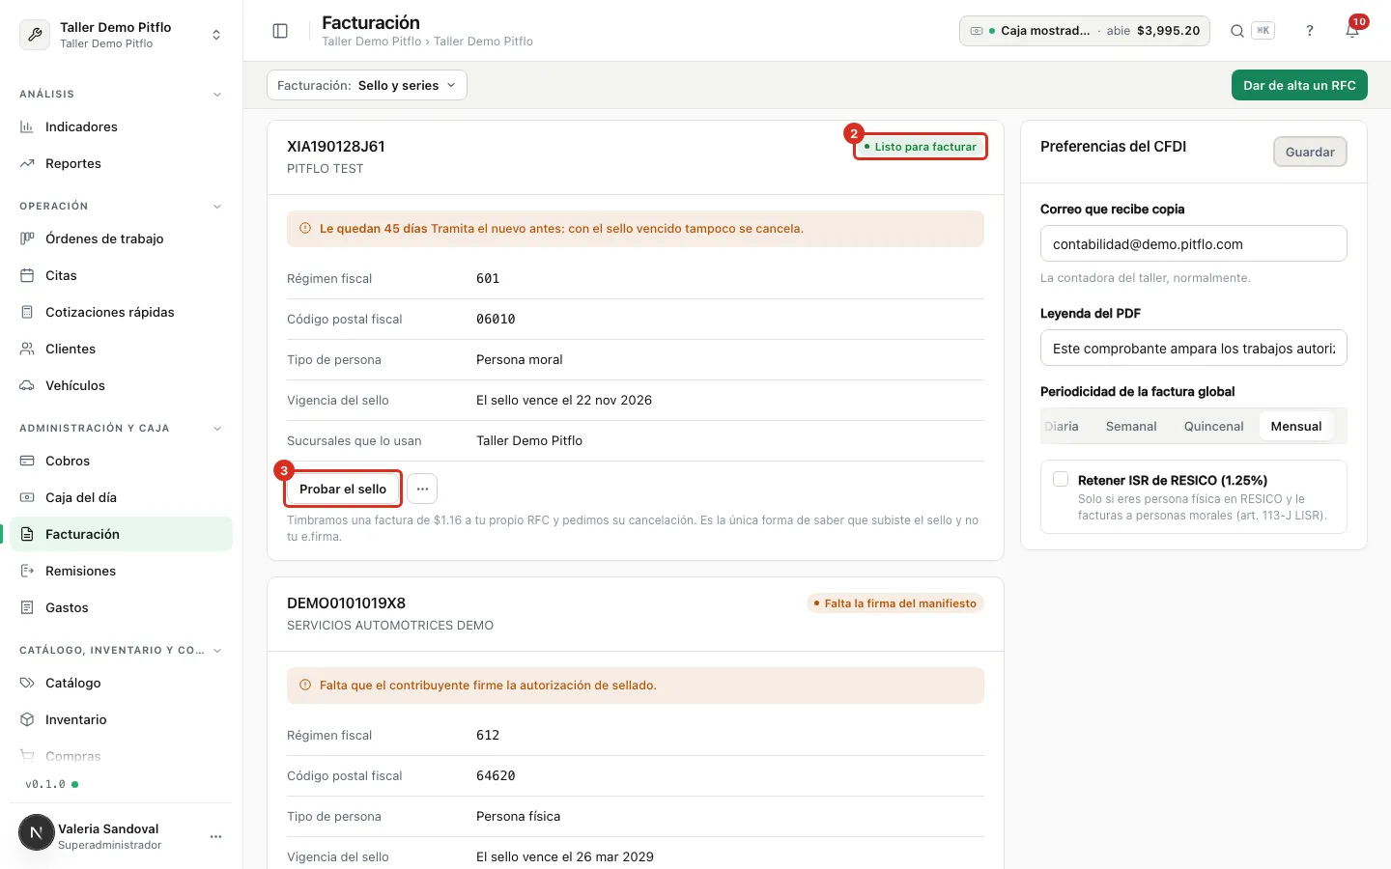Click the Guardar preferences button
The height and width of the screenshot is (869, 1391).
1310,152
